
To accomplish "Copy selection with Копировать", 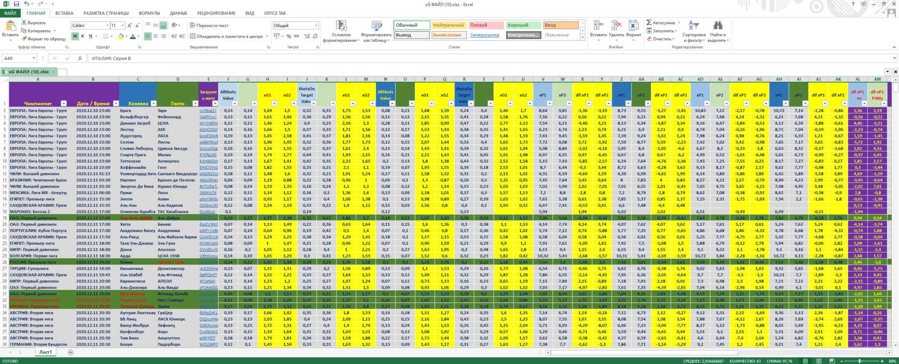I will point(36,30).
